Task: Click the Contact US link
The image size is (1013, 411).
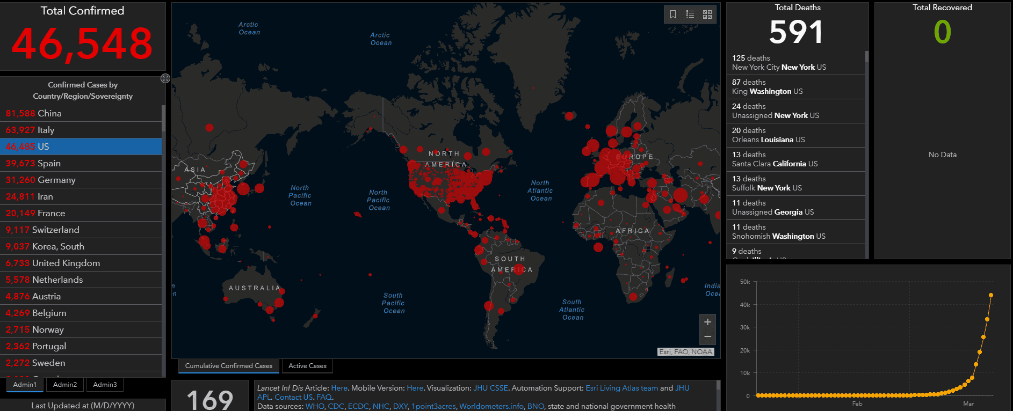Action: [x=293, y=397]
